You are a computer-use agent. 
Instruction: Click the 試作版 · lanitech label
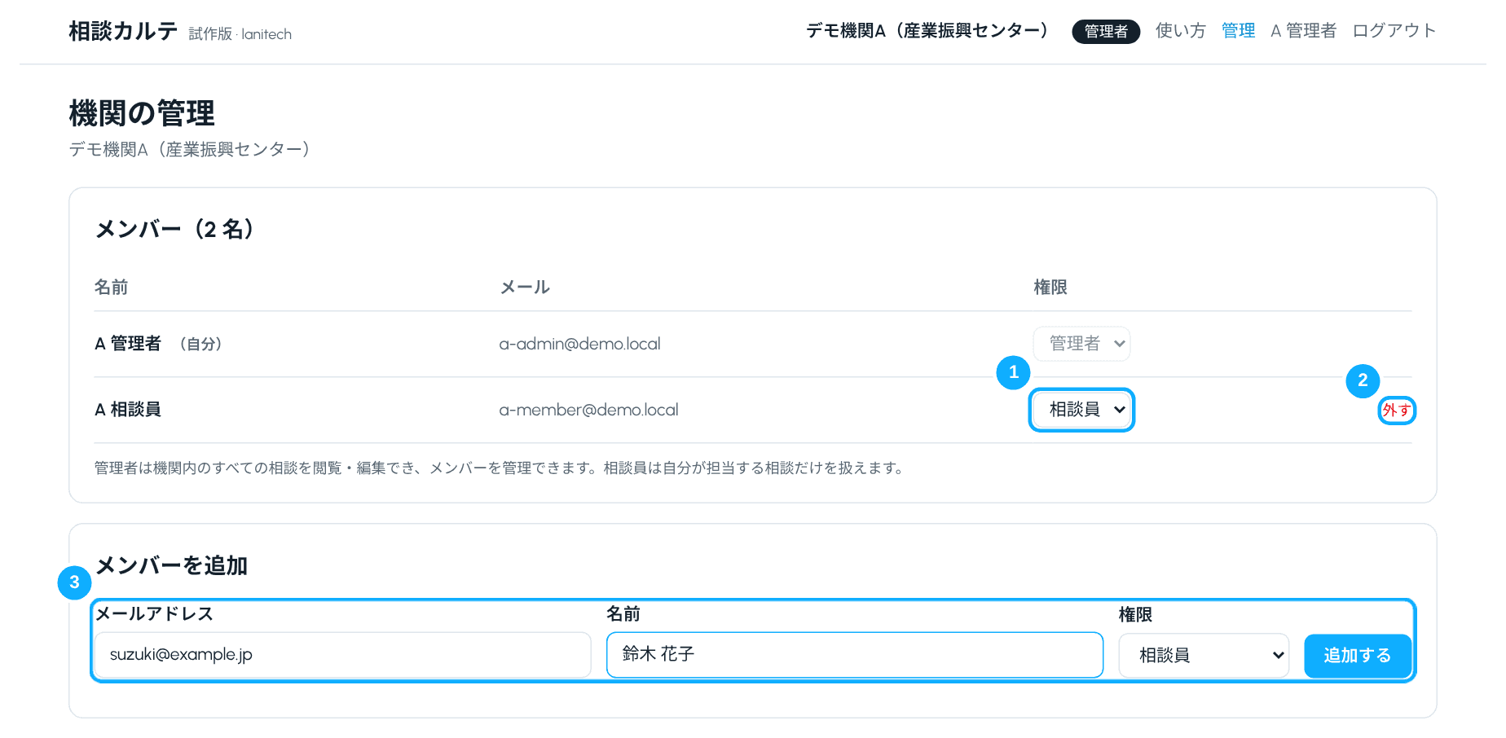point(240,34)
